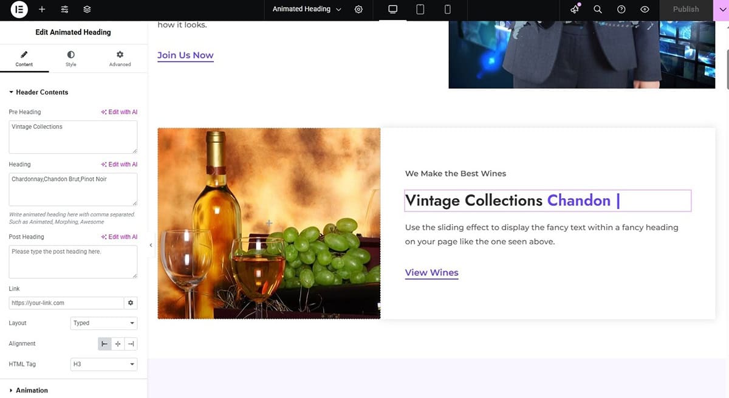Align heading to the left
729x398 pixels.
coord(104,344)
